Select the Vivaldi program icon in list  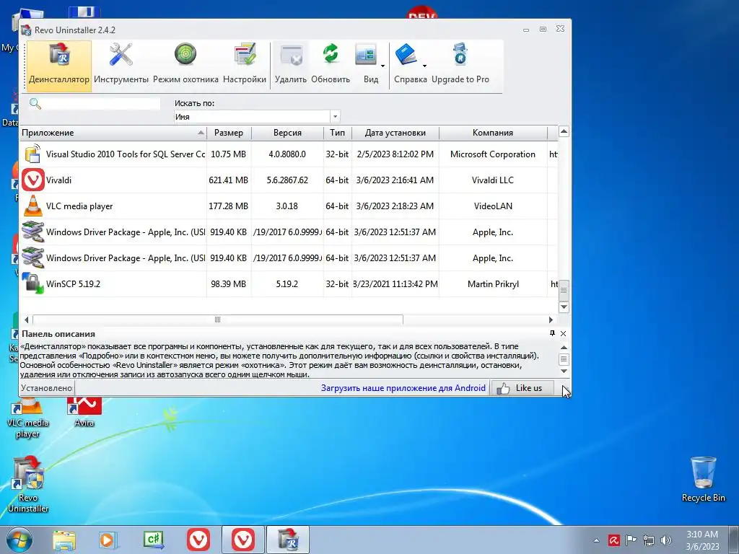33,180
